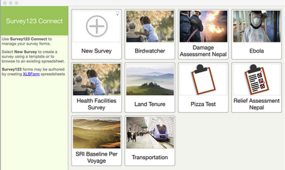Open the Health Facilities Survey thumbnail

pos(97,80)
